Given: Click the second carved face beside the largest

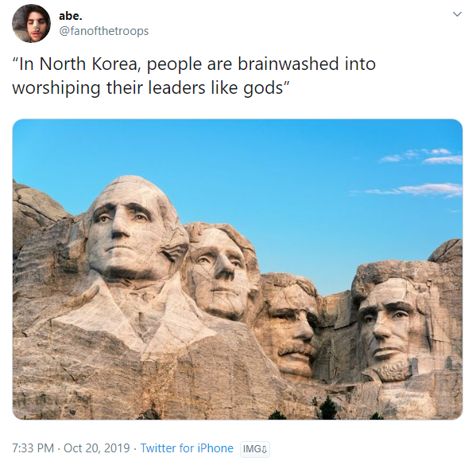Looking at the screenshot, I should 221,271.
